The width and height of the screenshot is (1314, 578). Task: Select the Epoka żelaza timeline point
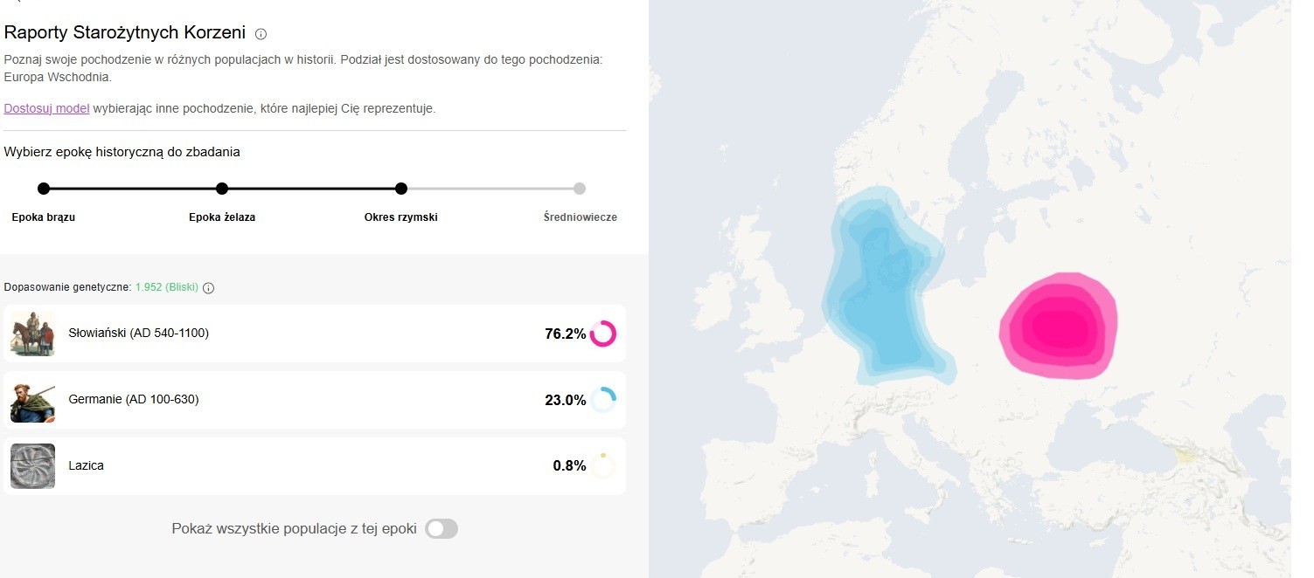point(222,189)
